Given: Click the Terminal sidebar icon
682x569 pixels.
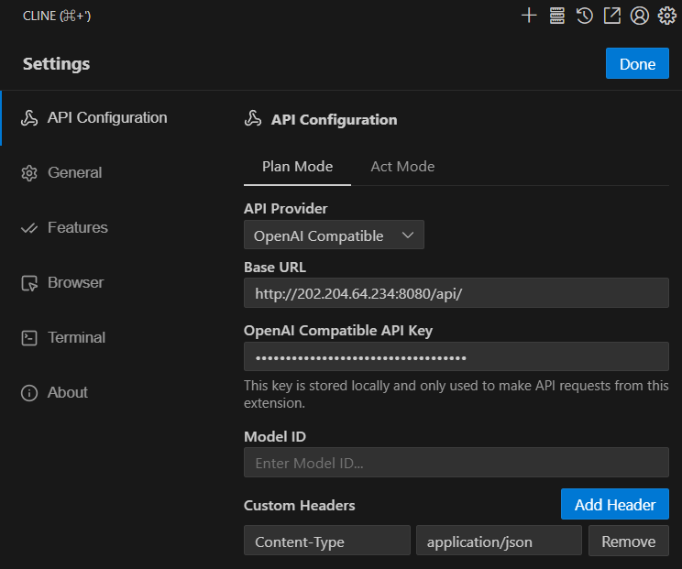Looking at the screenshot, I should pos(29,338).
